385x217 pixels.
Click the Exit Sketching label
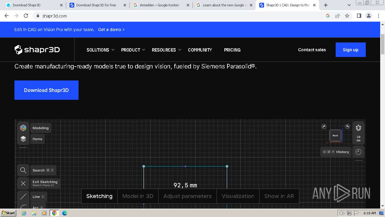click(x=45, y=183)
